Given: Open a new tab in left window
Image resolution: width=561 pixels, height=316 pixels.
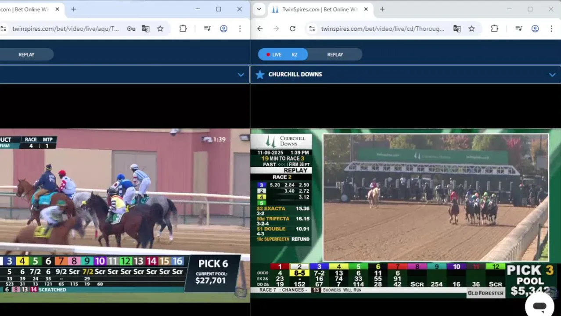Looking at the screenshot, I should point(73,9).
